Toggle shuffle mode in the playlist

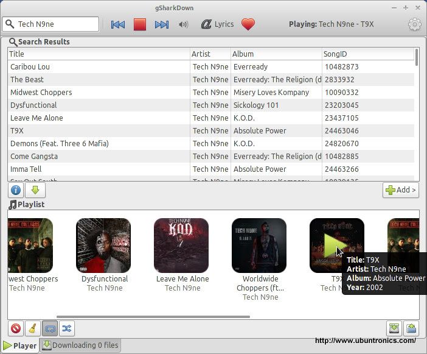tap(67, 328)
